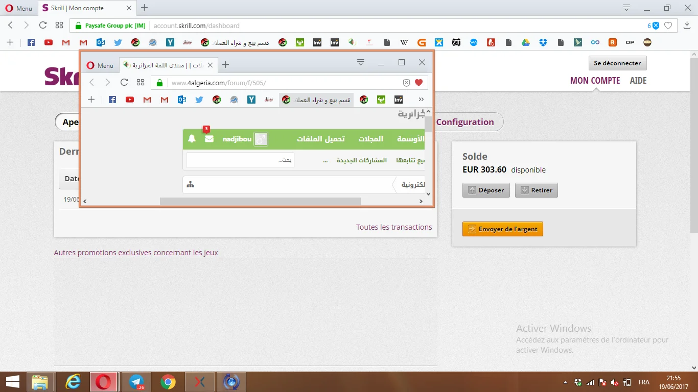Open Telegram from the Windows taskbar
Viewport: 698px width, 392px height.
[136, 381]
